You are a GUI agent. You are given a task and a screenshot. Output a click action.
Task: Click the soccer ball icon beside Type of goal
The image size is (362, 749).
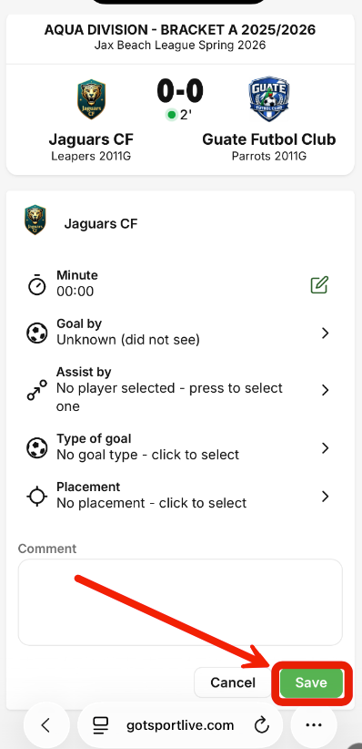click(36, 447)
